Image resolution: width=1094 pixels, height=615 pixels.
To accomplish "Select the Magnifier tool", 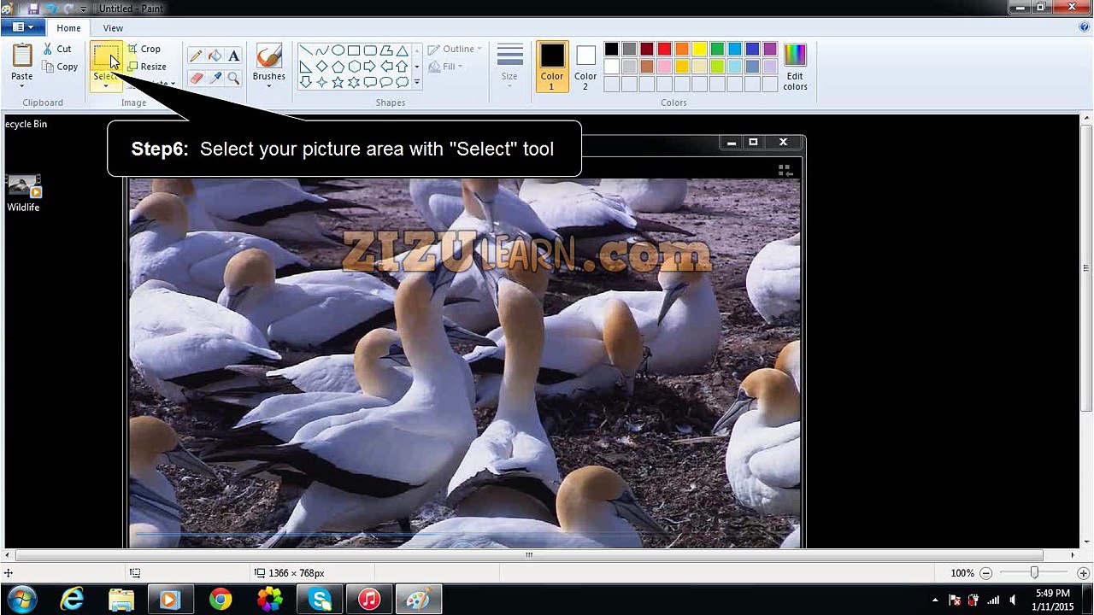I will click(233, 78).
